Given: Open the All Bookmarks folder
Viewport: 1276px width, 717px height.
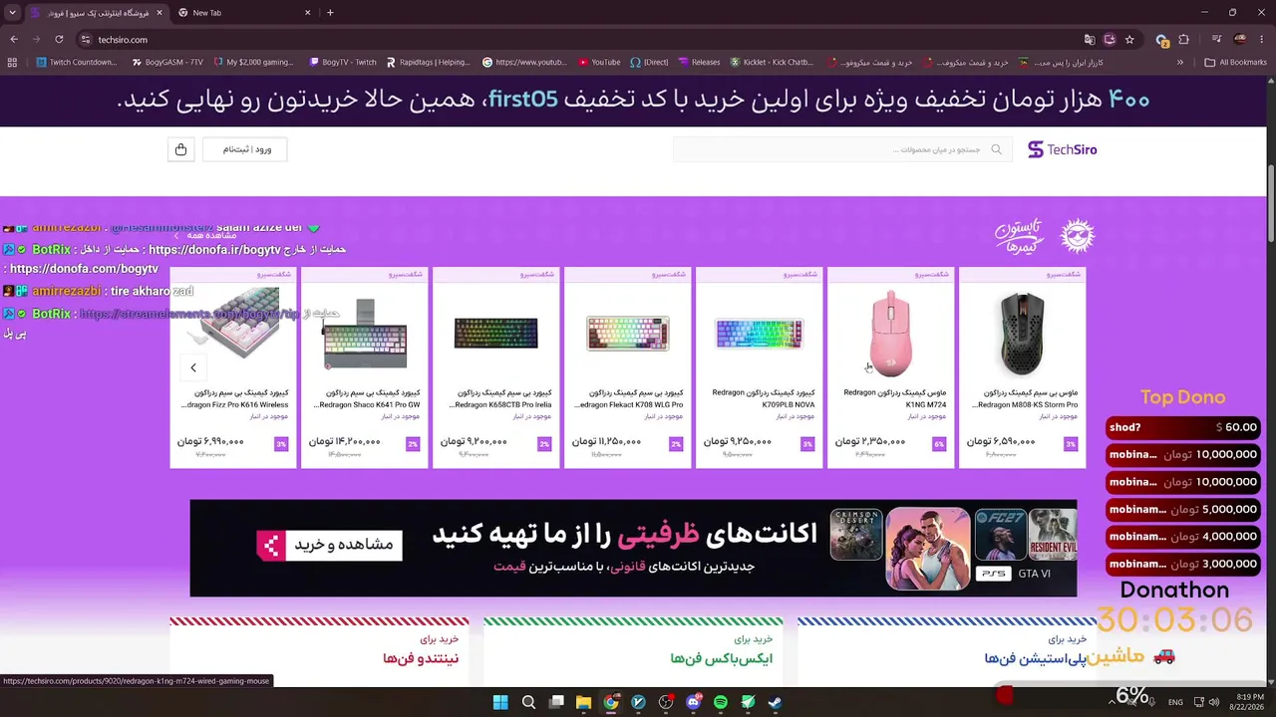Looking at the screenshot, I should tap(1235, 62).
